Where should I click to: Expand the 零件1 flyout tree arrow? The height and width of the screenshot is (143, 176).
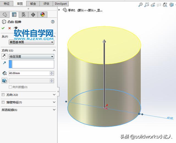pyautogui.click(x=59, y=10)
